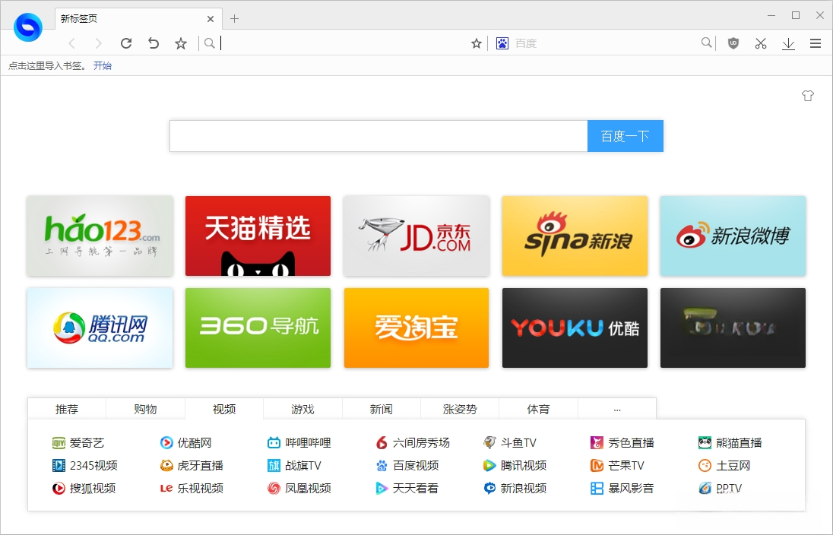Open the 天猫精选 tile
This screenshot has width=833, height=535.
click(x=258, y=236)
